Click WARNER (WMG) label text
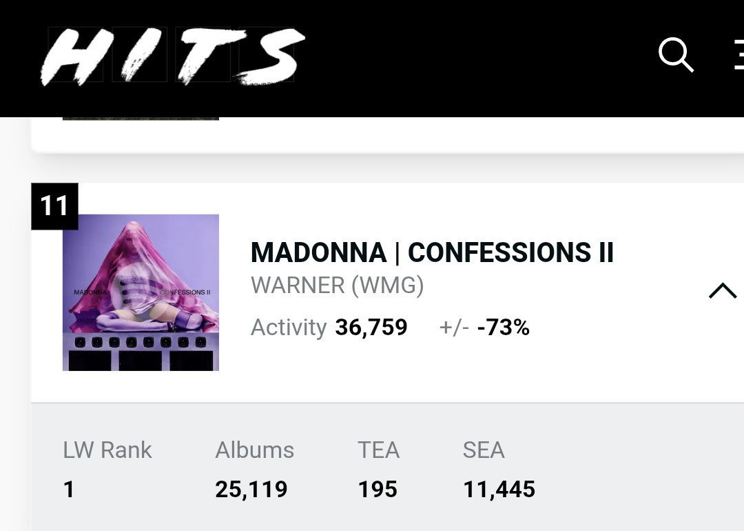The height and width of the screenshot is (531, 744). pyautogui.click(x=338, y=285)
